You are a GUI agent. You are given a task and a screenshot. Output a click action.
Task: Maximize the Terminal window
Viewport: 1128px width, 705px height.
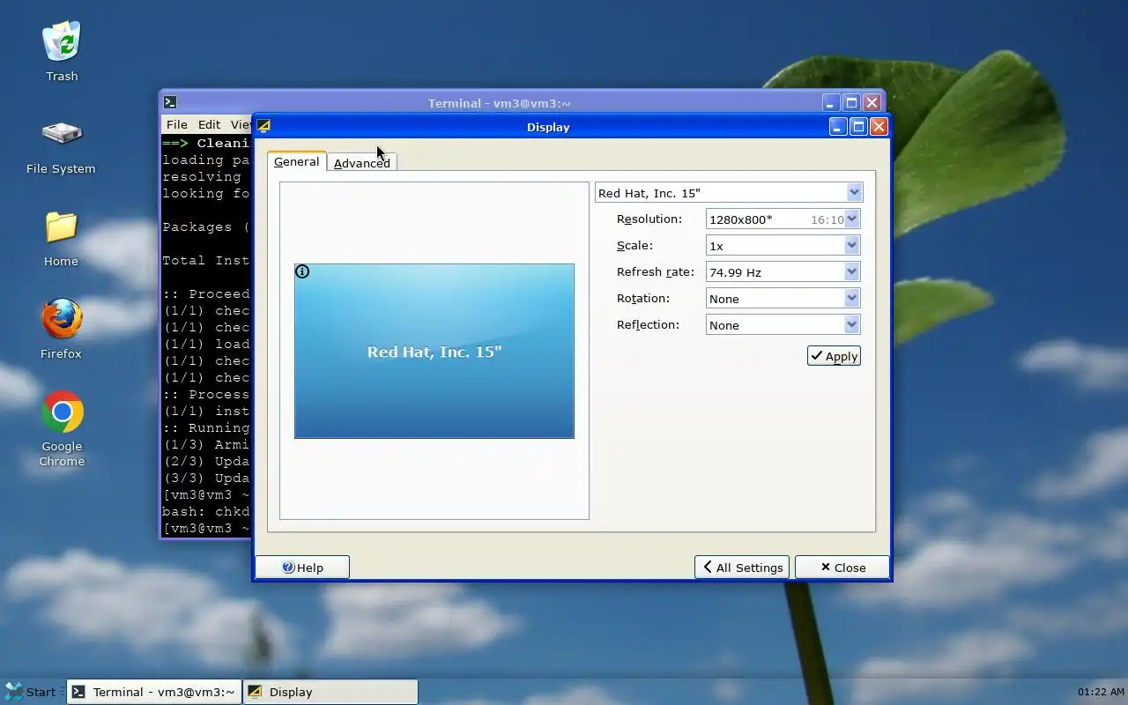click(x=851, y=102)
